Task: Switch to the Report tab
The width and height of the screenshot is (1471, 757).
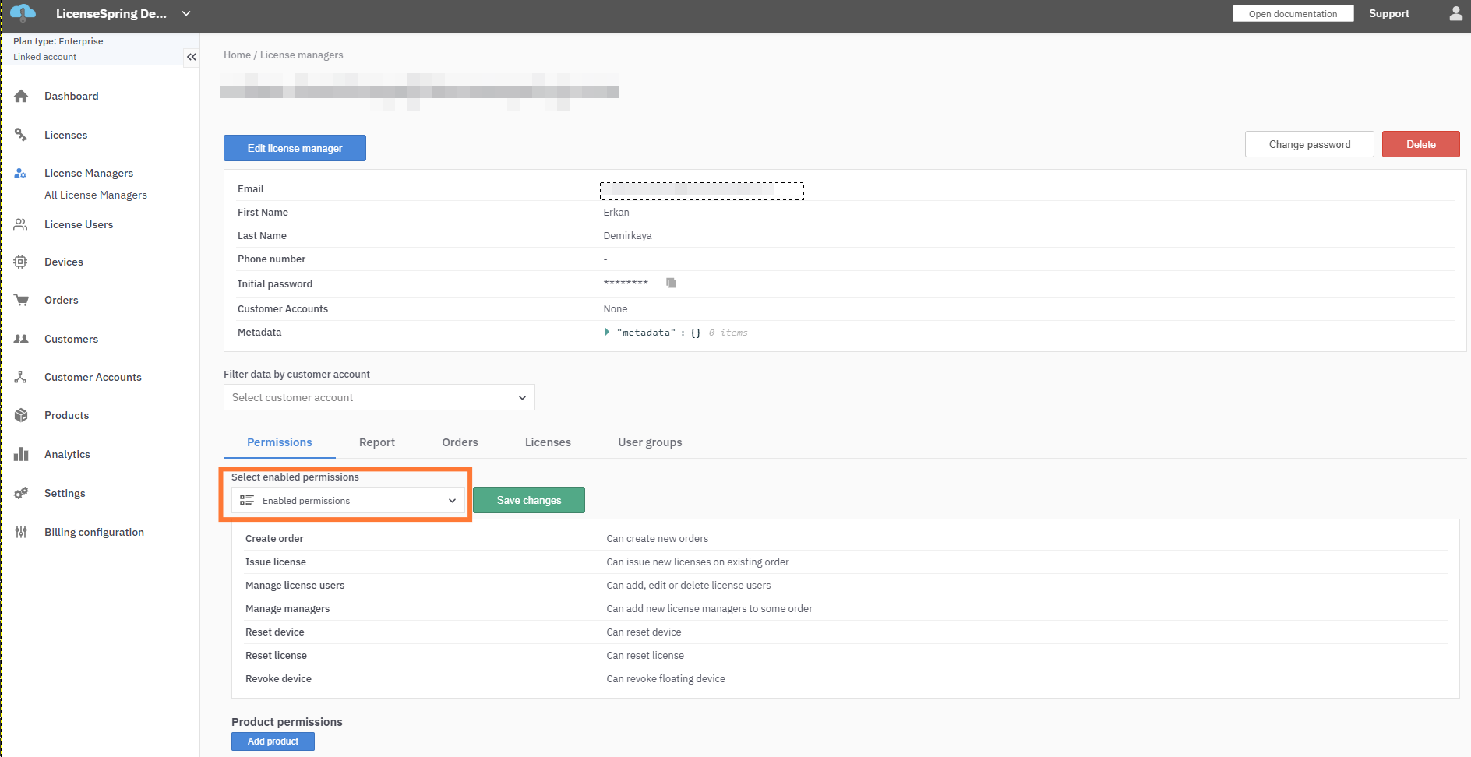Action: pos(377,442)
